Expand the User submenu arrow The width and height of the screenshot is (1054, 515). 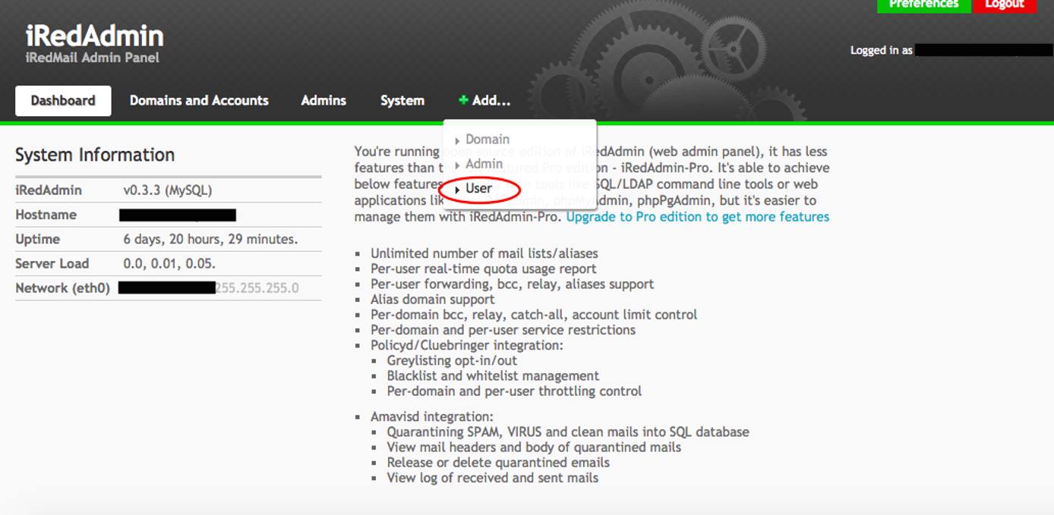[x=456, y=188]
